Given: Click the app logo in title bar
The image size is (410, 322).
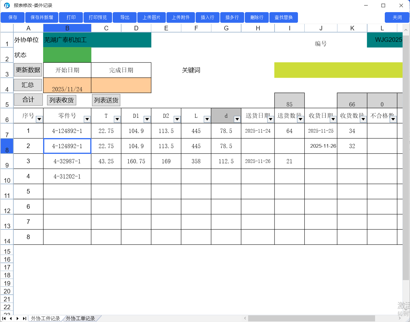Looking at the screenshot, I should click(7, 5).
